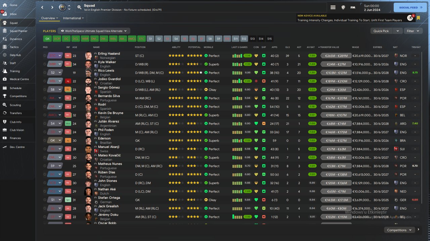Screen dimensions: 430x241
Task: Switch to the International tab
Action: (73, 18)
